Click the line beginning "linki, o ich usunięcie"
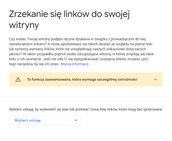The image size is (172, 141). pos(79,59)
